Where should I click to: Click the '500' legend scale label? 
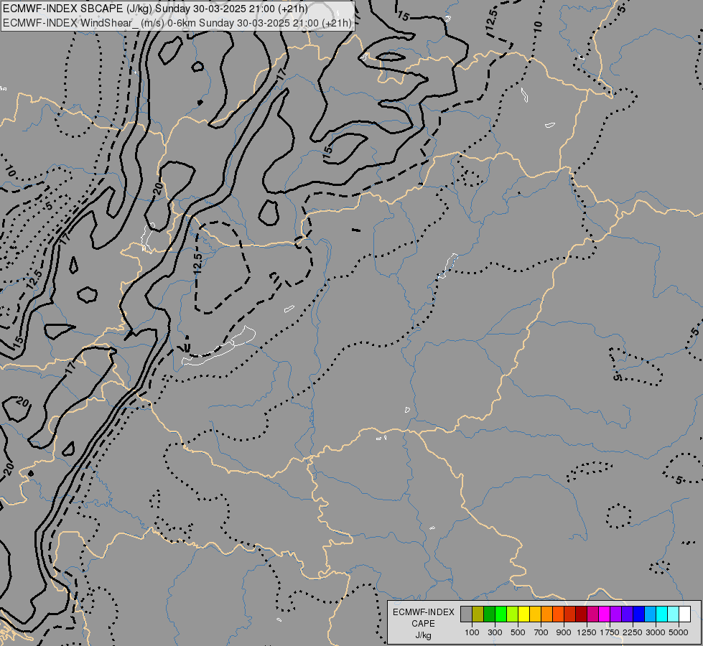[x=518, y=632]
